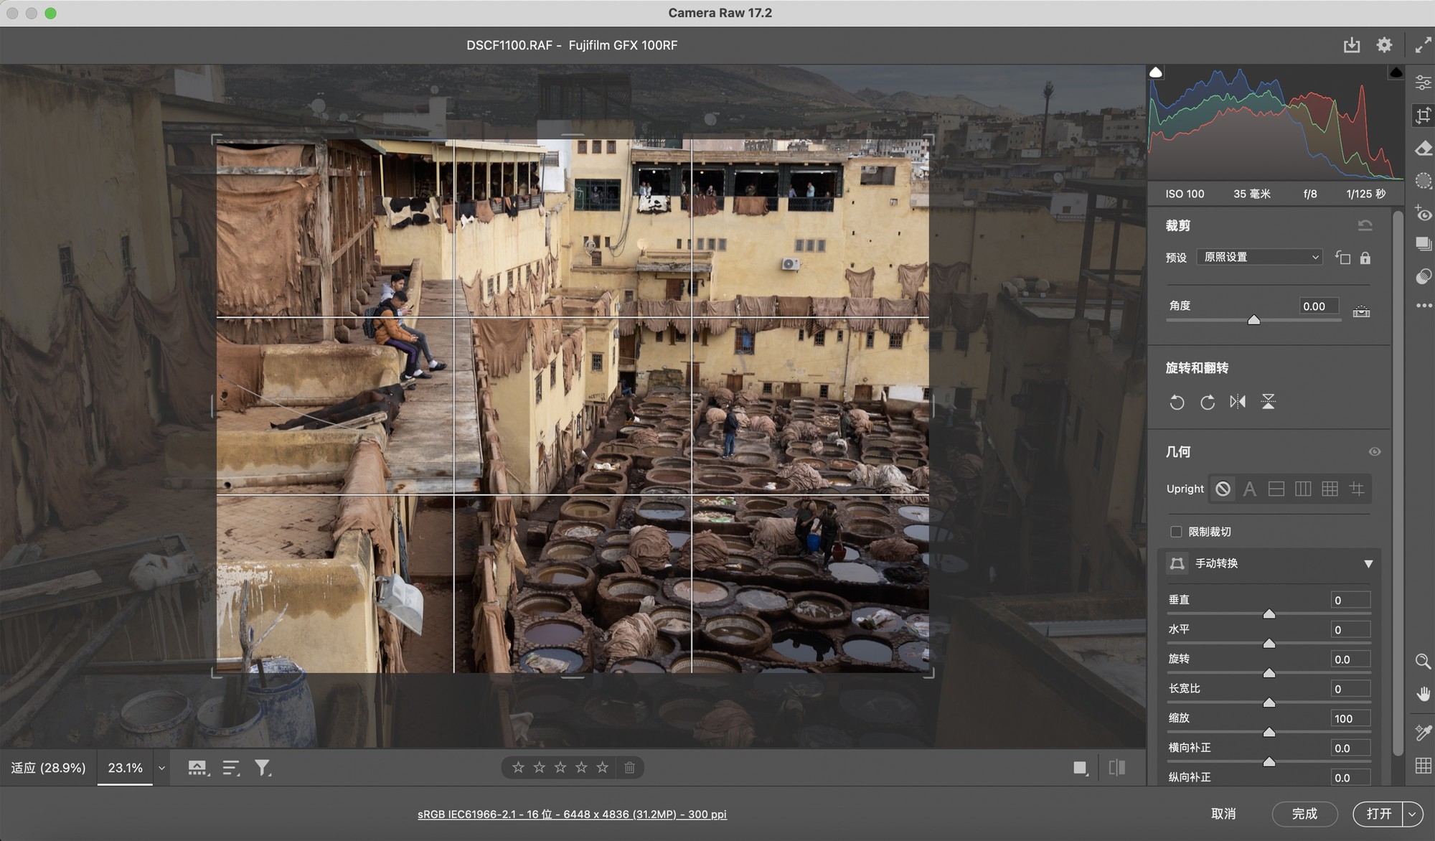This screenshot has width=1435, height=841.
Task: Open the zoom level 23.1% dropdown arrow
Action: pyautogui.click(x=161, y=768)
